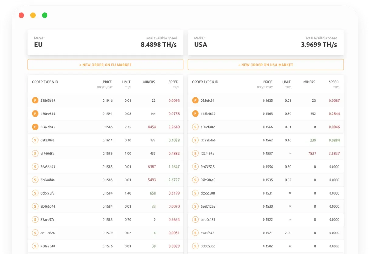Click the F badge beside order 450ee815
Screen dimensions: 370x254
pyautogui.click(x=35, y=114)
